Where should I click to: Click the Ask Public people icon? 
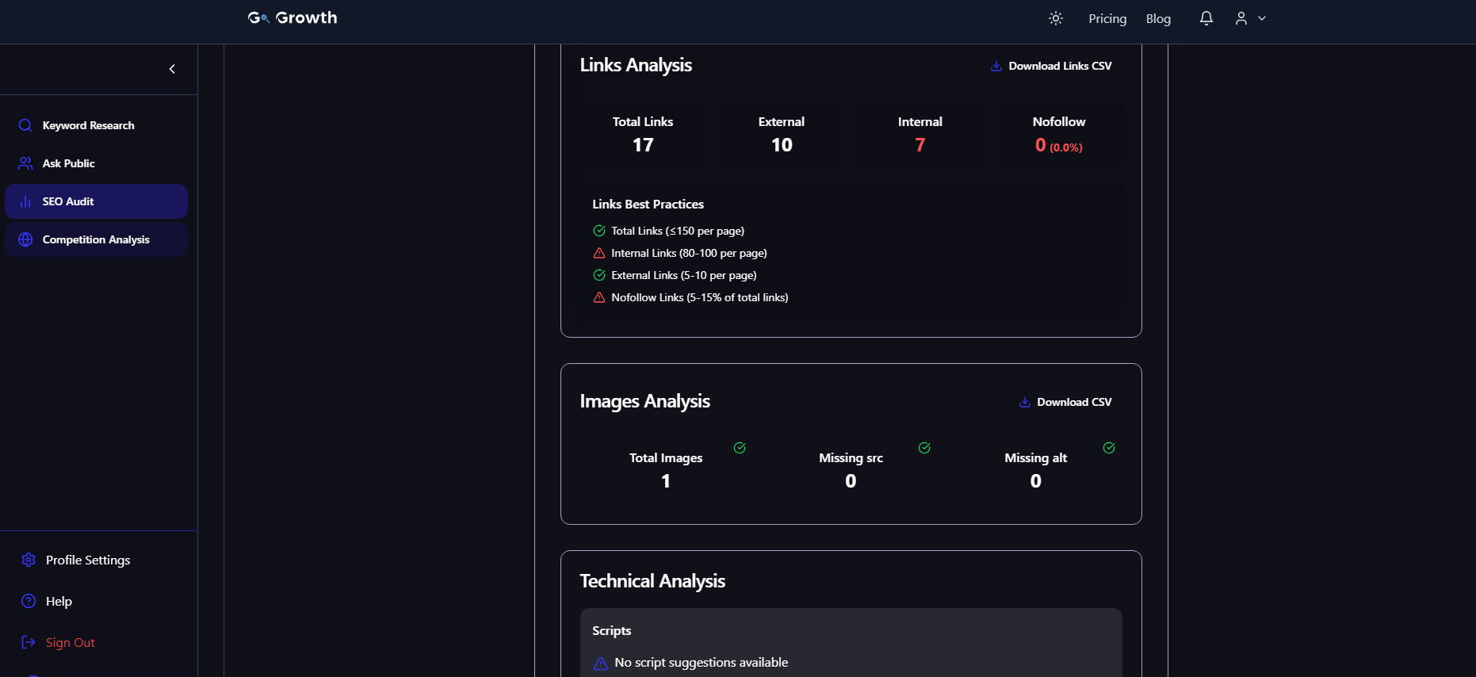coord(25,163)
